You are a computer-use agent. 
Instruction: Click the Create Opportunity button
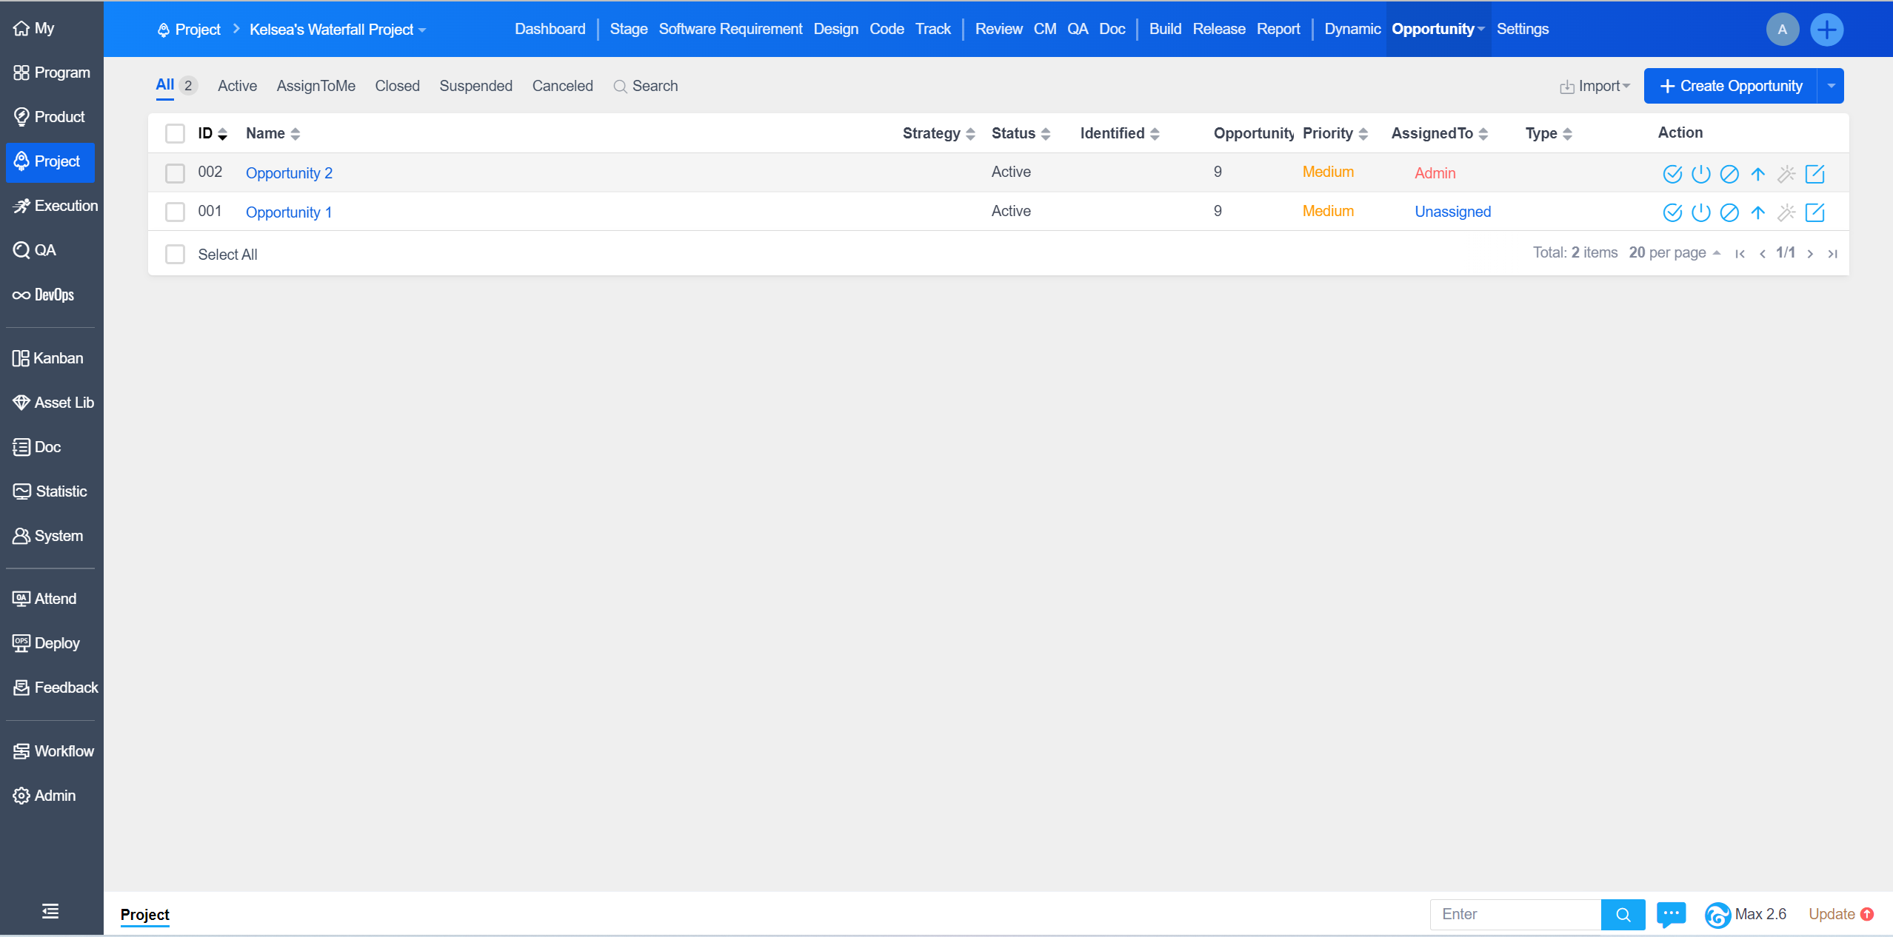click(x=1730, y=86)
